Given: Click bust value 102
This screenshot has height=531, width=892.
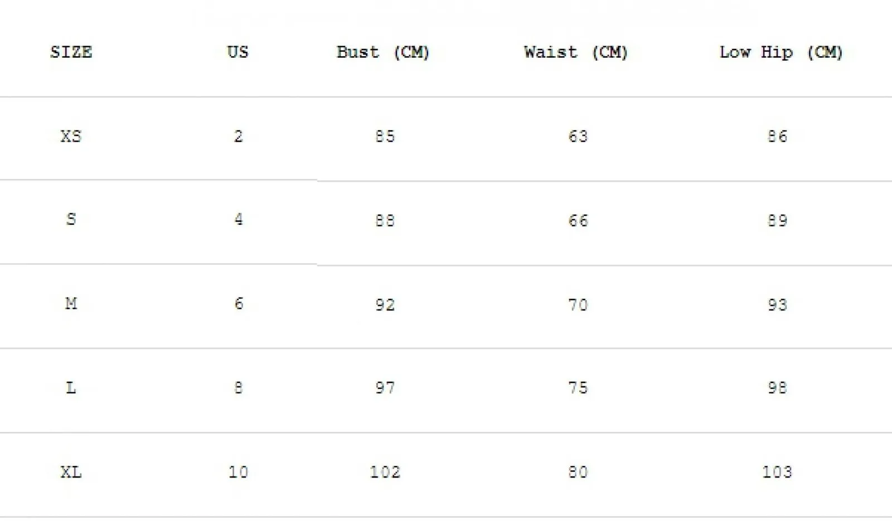Looking at the screenshot, I should tap(385, 472).
